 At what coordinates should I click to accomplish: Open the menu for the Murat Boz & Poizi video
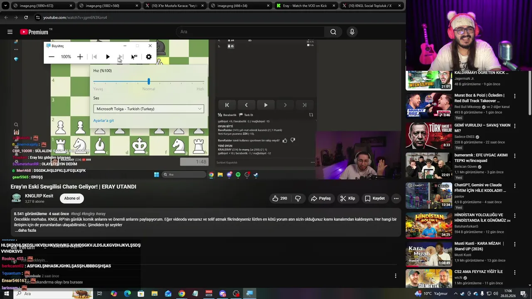pos(515,96)
